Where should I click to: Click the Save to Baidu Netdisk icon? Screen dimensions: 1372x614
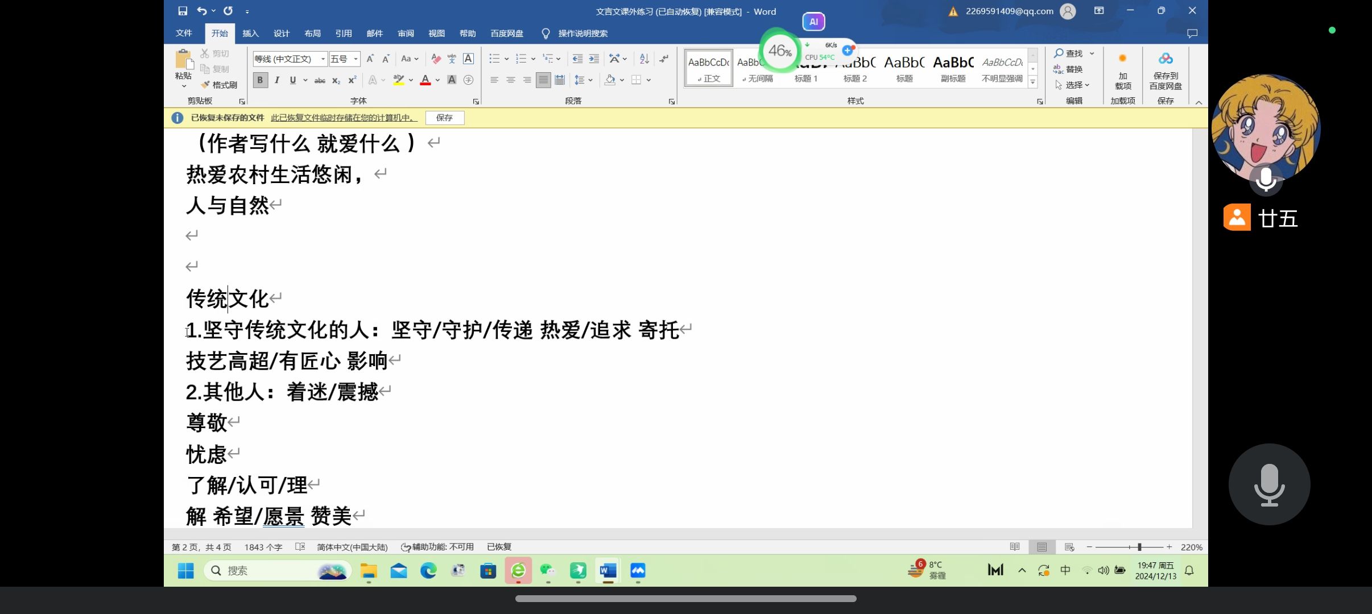(1165, 59)
